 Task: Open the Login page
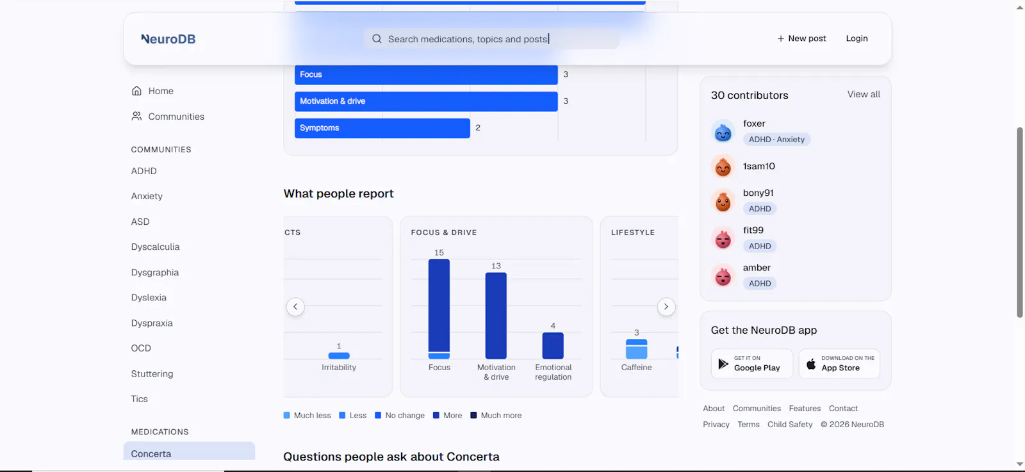point(857,38)
